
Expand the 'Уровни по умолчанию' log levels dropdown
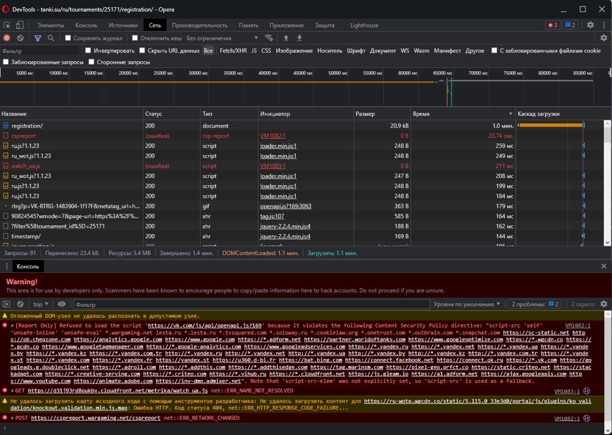[x=467, y=304]
